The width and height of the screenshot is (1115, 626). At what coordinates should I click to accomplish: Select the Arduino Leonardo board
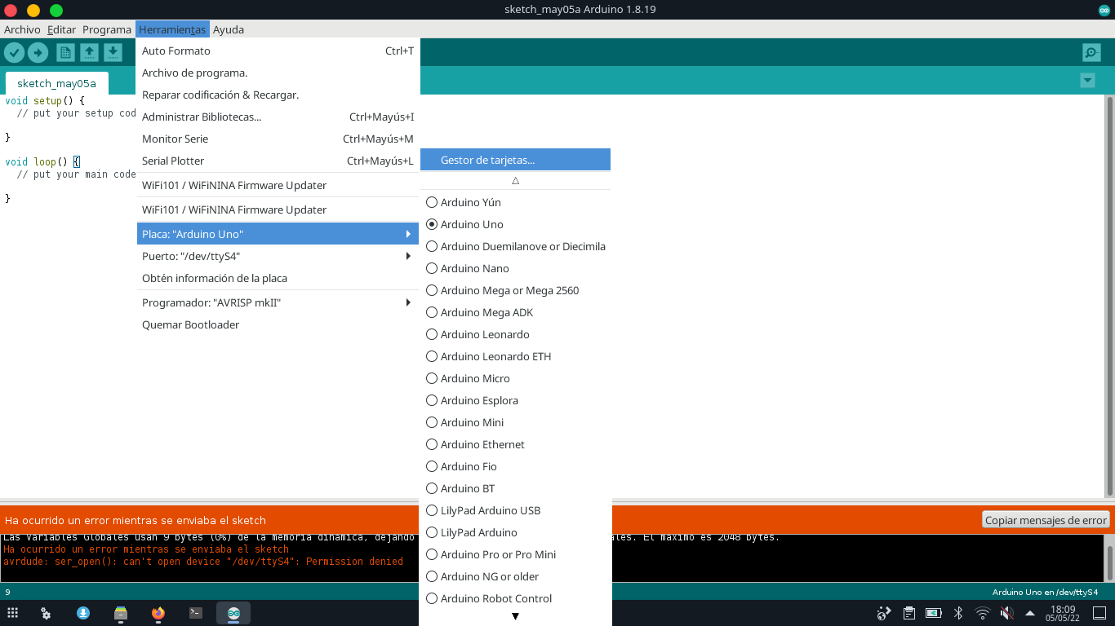coord(515,334)
